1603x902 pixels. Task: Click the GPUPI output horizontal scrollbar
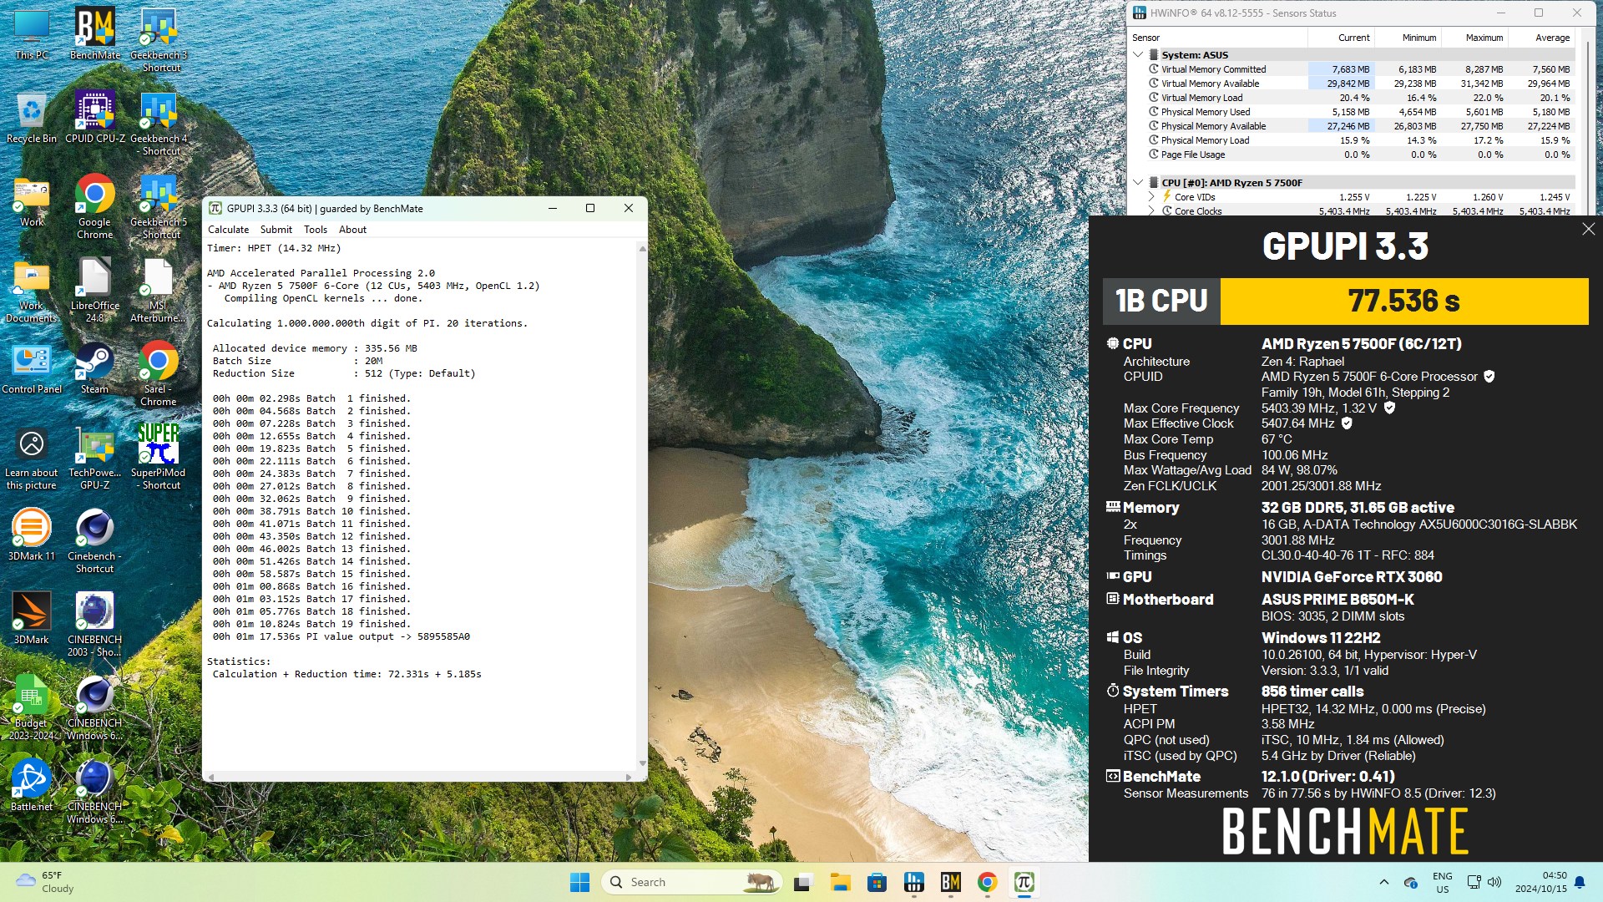click(x=420, y=777)
